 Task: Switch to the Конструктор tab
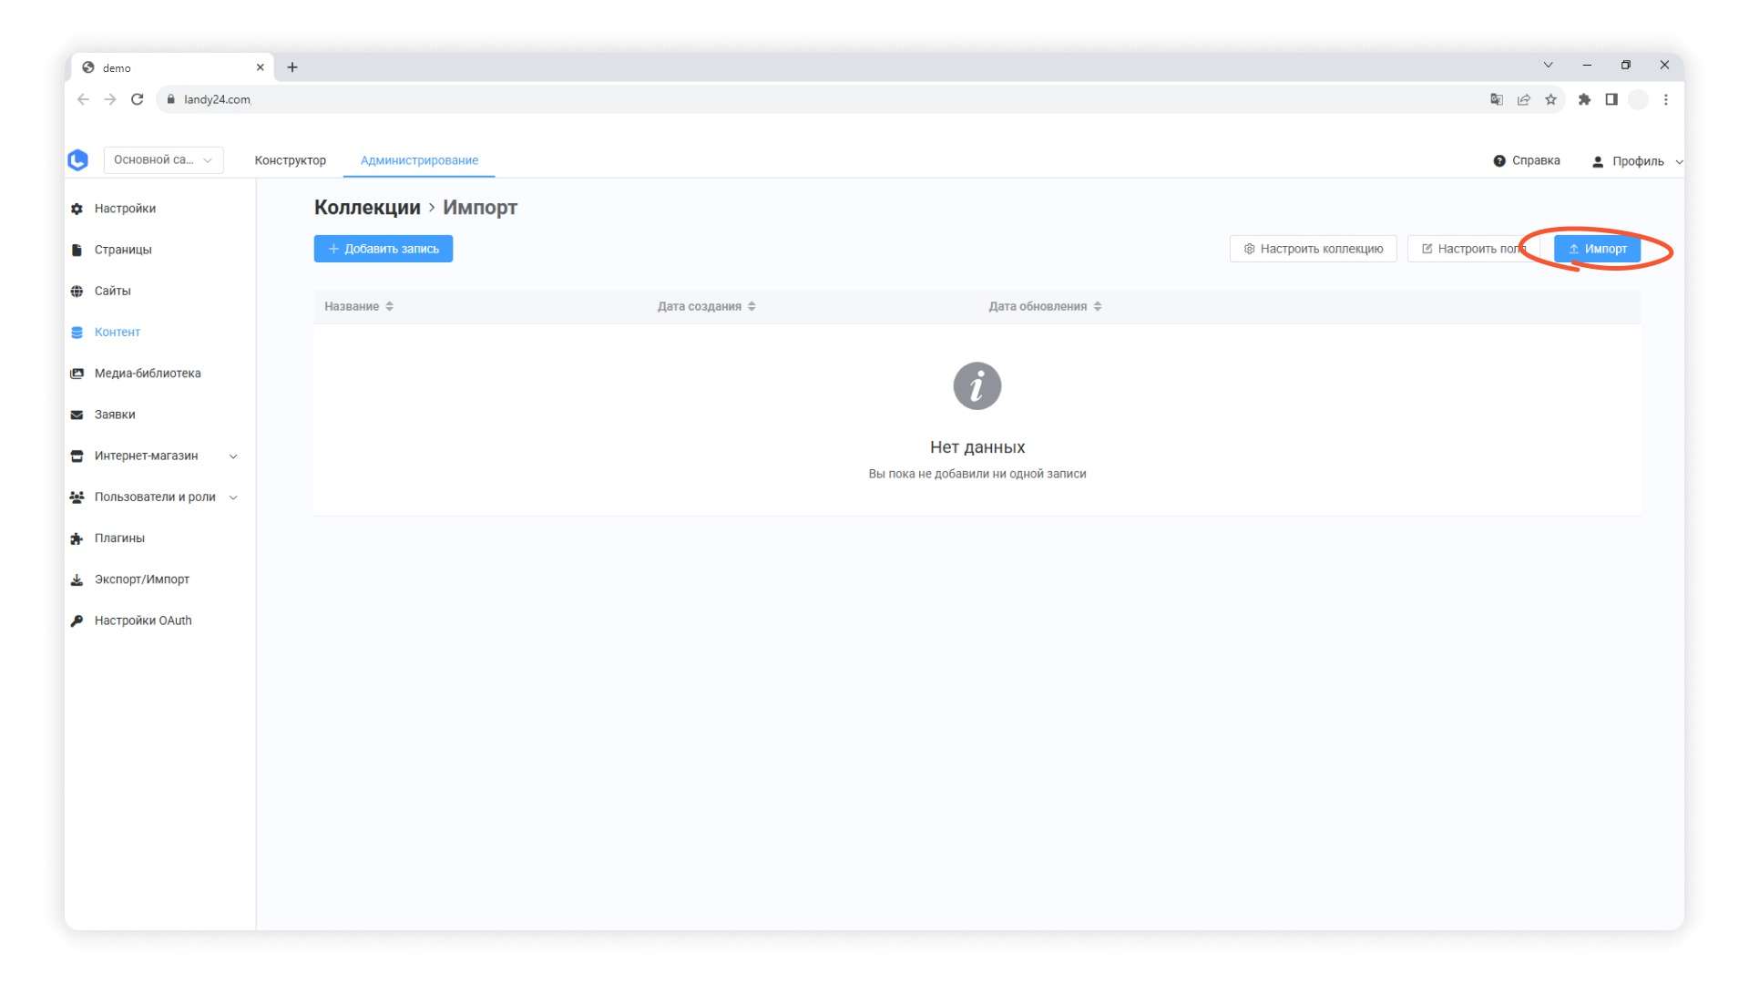point(290,160)
